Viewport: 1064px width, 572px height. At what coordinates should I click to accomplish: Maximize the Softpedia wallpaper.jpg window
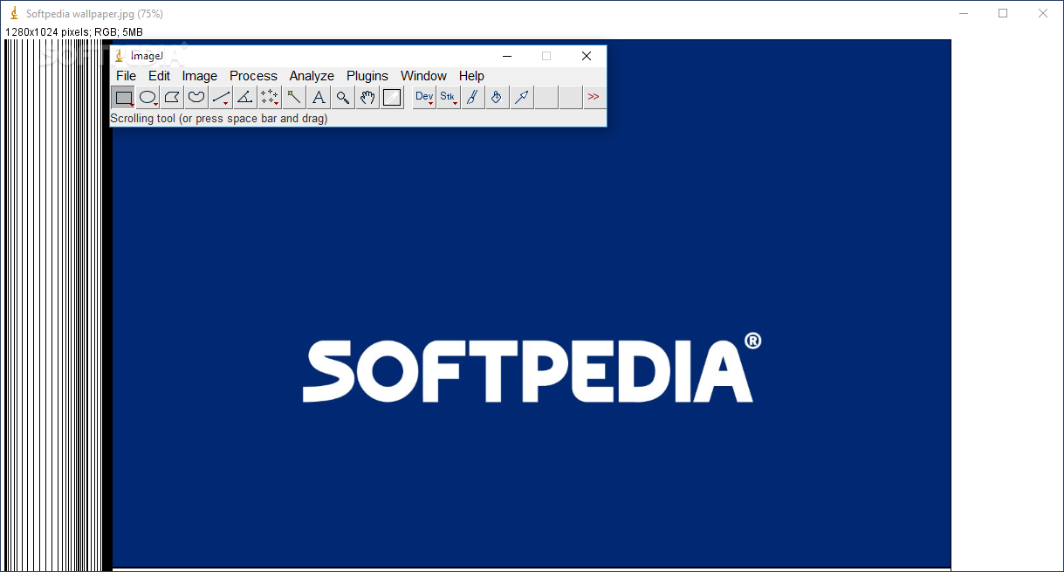click(x=1003, y=13)
